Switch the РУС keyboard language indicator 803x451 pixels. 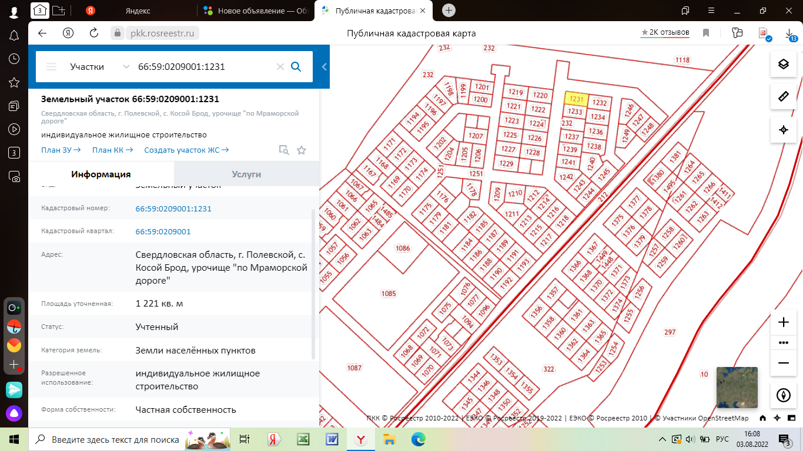(722, 439)
